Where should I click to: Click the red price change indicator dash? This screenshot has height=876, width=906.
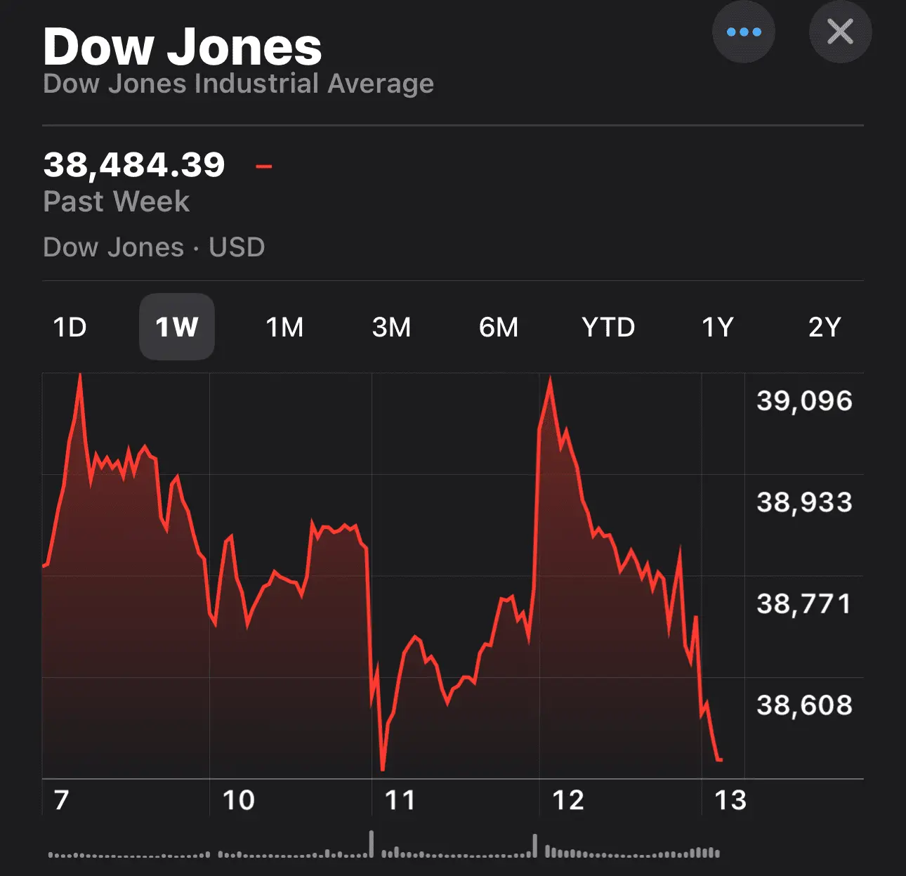[264, 166]
